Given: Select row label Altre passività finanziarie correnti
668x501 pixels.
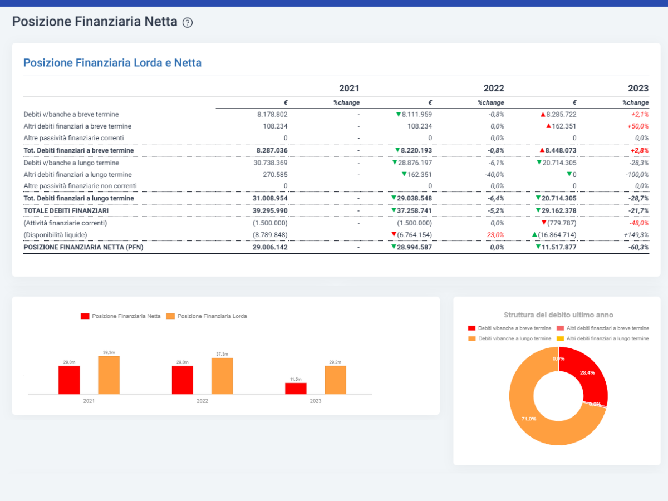Looking at the screenshot, I should (x=73, y=137).
